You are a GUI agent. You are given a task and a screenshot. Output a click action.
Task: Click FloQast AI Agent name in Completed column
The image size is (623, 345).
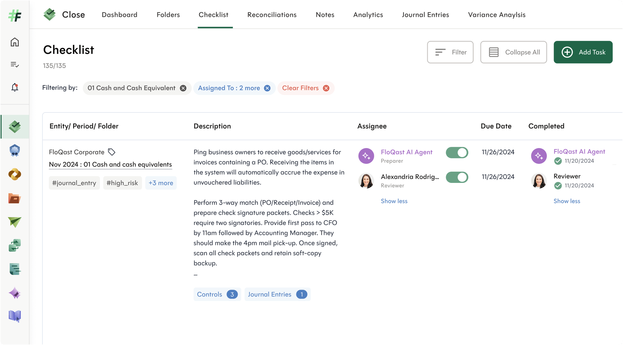[x=579, y=151]
